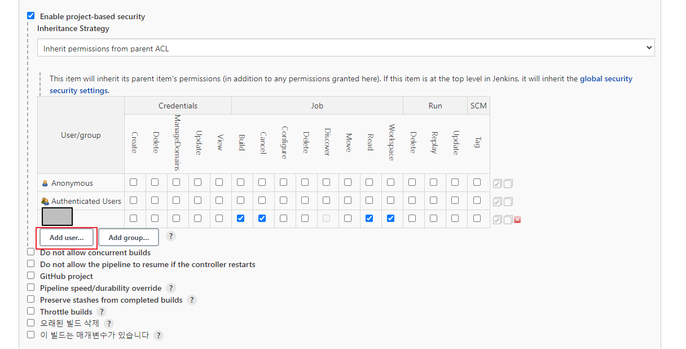Enable Do not allow concurrent builds
Image resolution: width=686 pixels, height=349 pixels.
tap(31, 252)
